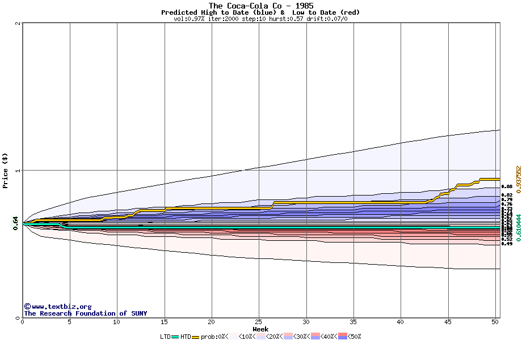Click the y-axis tick label '2'
Viewport: 522px width, 340px height.
point(18,23)
